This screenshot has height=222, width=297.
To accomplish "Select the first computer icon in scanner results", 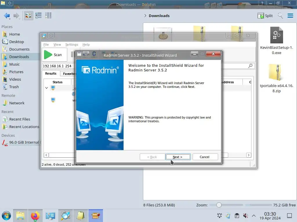I will tap(53, 88).
